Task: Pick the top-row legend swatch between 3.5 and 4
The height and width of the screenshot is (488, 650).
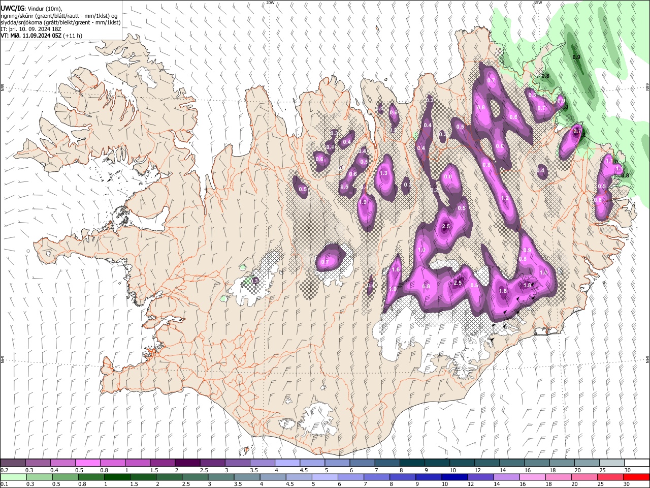Action: 262,463
